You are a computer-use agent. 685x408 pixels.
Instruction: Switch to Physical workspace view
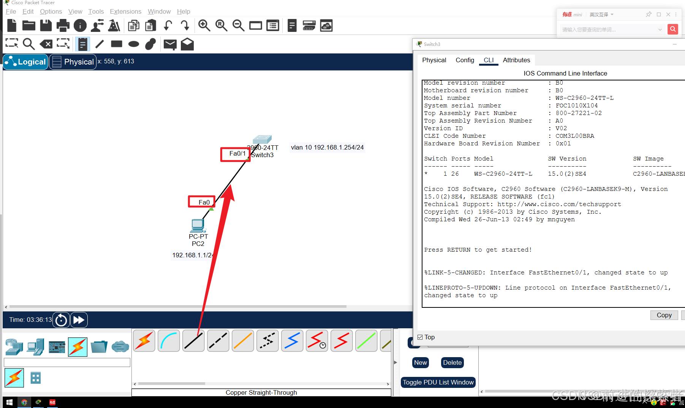point(73,62)
